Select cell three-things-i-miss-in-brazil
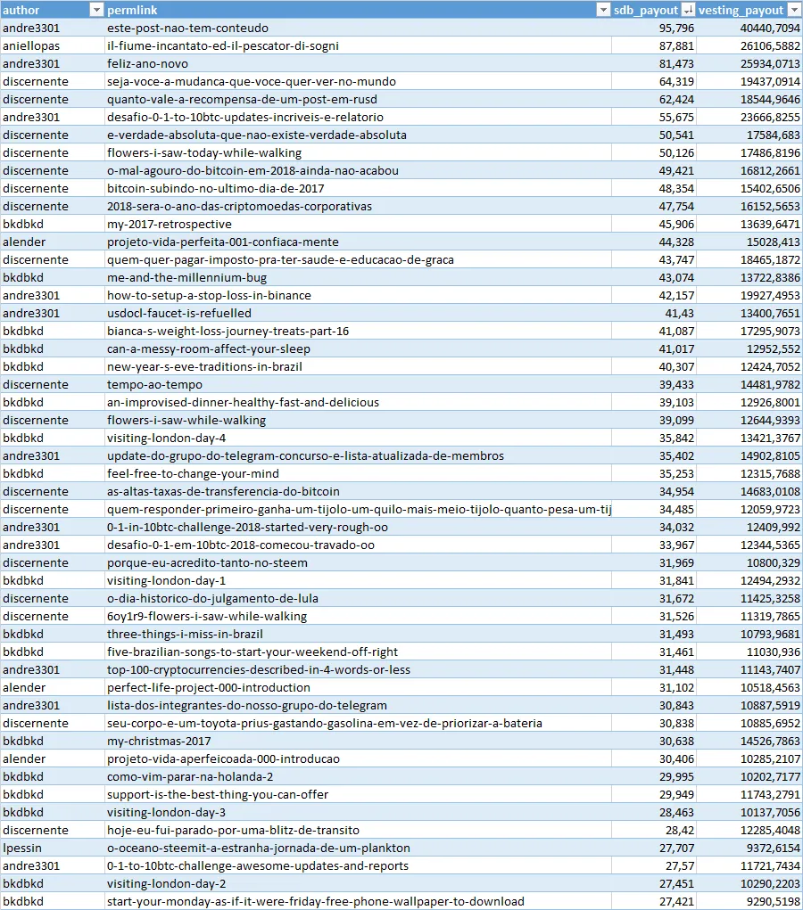803x910 pixels. tap(358, 635)
